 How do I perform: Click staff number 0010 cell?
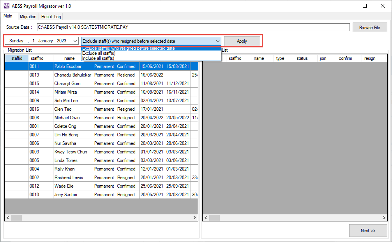tap(41, 195)
